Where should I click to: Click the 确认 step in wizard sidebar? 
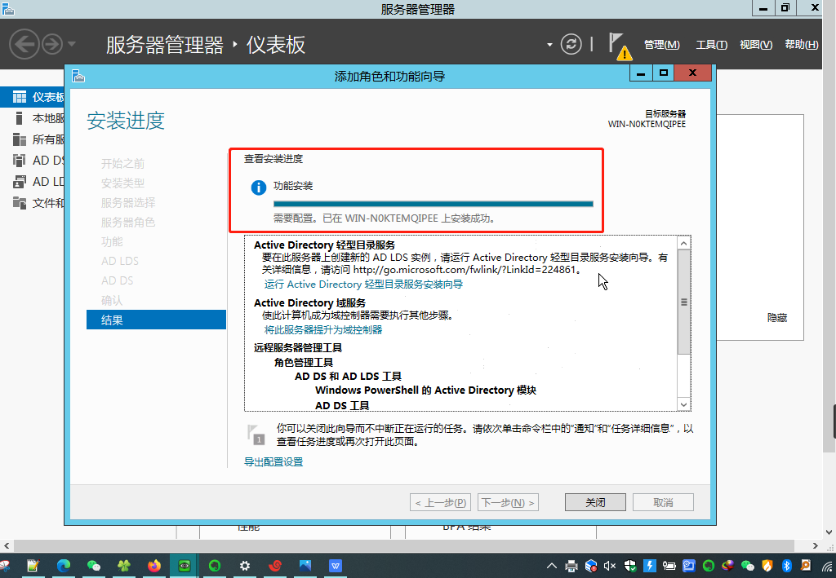[x=112, y=300]
